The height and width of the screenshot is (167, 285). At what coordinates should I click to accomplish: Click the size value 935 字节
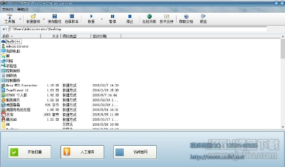[52, 105]
